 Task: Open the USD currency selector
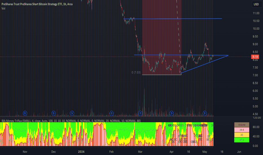pos(256,4)
